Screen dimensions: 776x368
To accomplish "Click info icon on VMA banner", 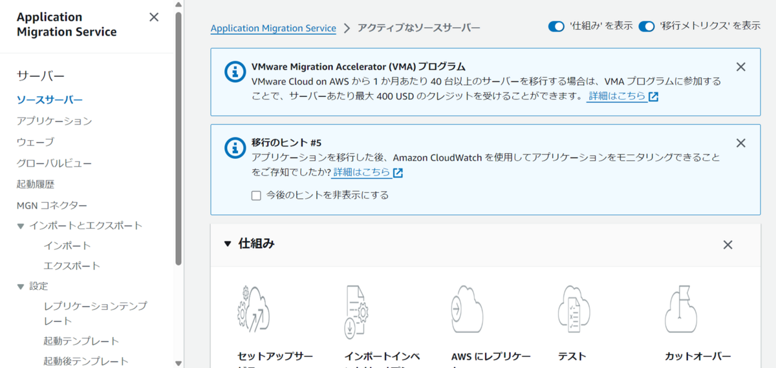I will [235, 71].
